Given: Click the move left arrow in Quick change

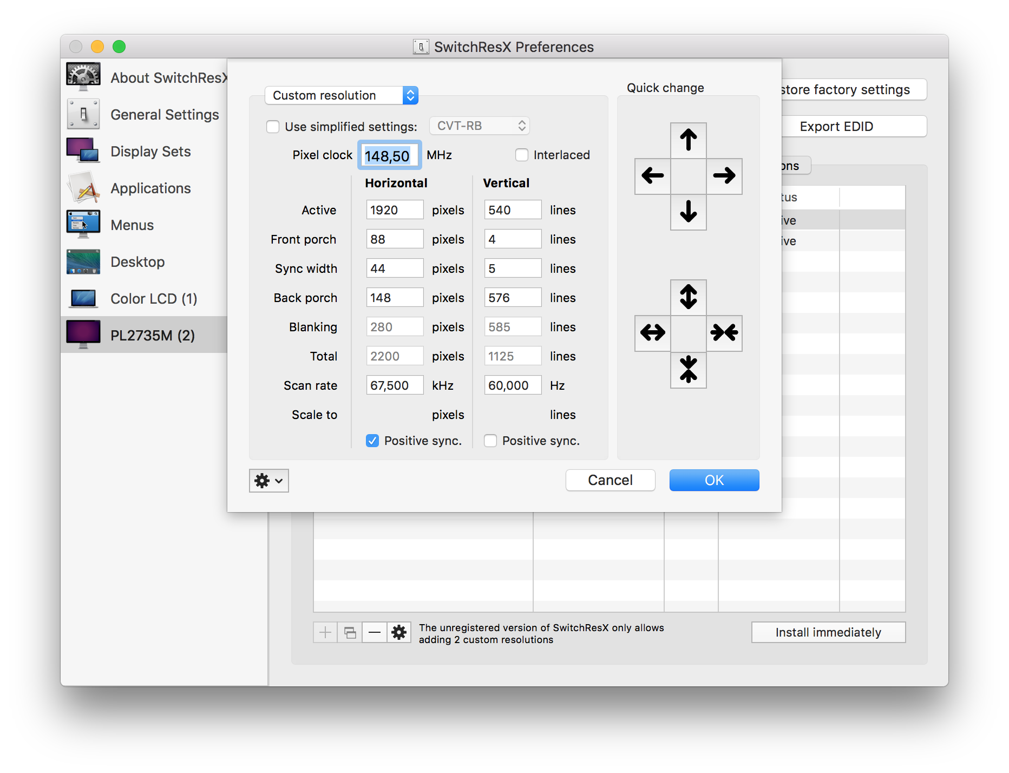Looking at the screenshot, I should (652, 176).
